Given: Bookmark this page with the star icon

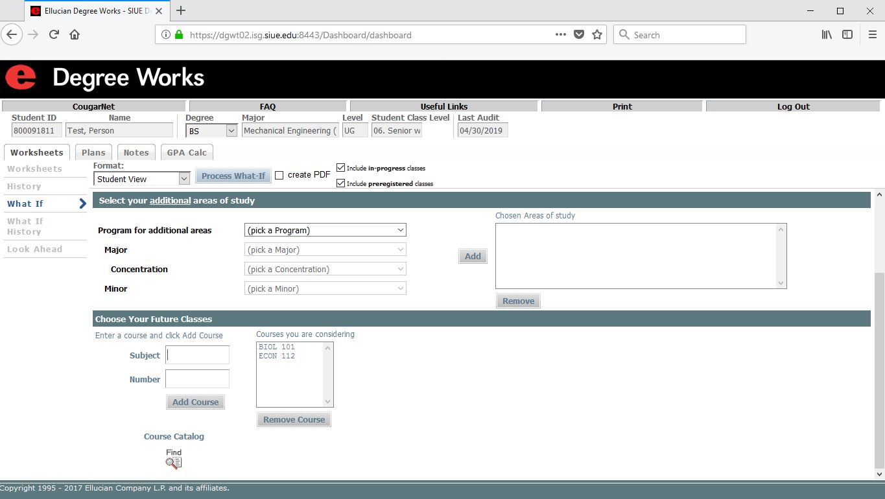Looking at the screenshot, I should point(597,35).
